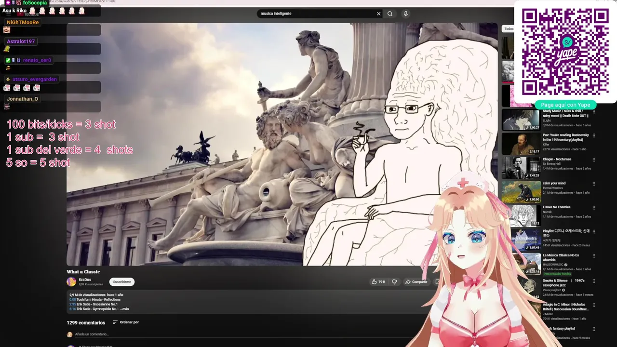The width and height of the screenshot is (617, 347).
Task: Open three-dot menu for Chopin - Nocturnes
Action: click(x=594, y=160)
